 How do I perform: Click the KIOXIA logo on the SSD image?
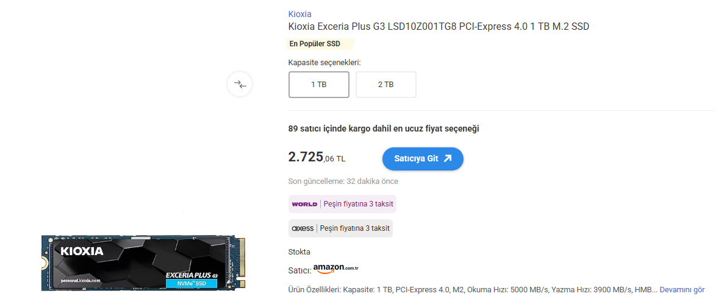tap(82, 251)
